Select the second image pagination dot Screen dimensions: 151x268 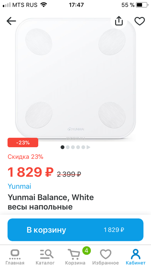[67, 147]
